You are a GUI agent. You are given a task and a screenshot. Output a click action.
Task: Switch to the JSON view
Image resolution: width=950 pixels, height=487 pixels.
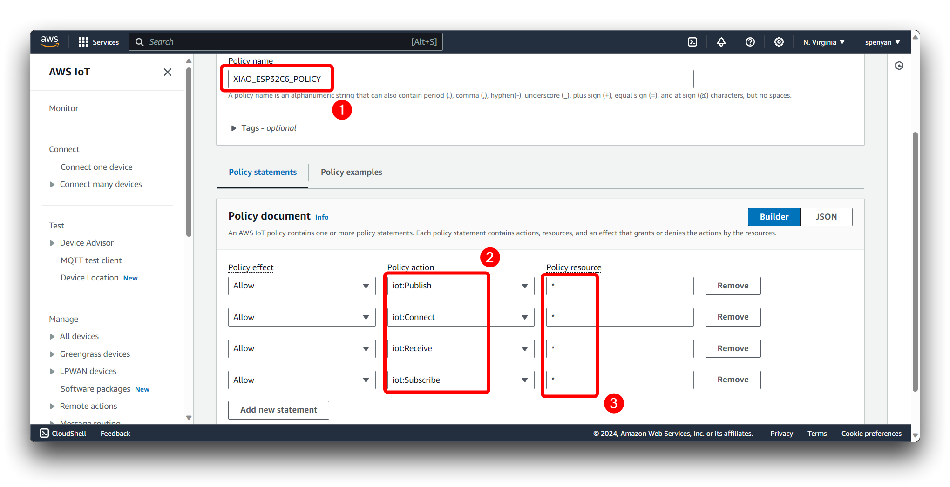826,217
